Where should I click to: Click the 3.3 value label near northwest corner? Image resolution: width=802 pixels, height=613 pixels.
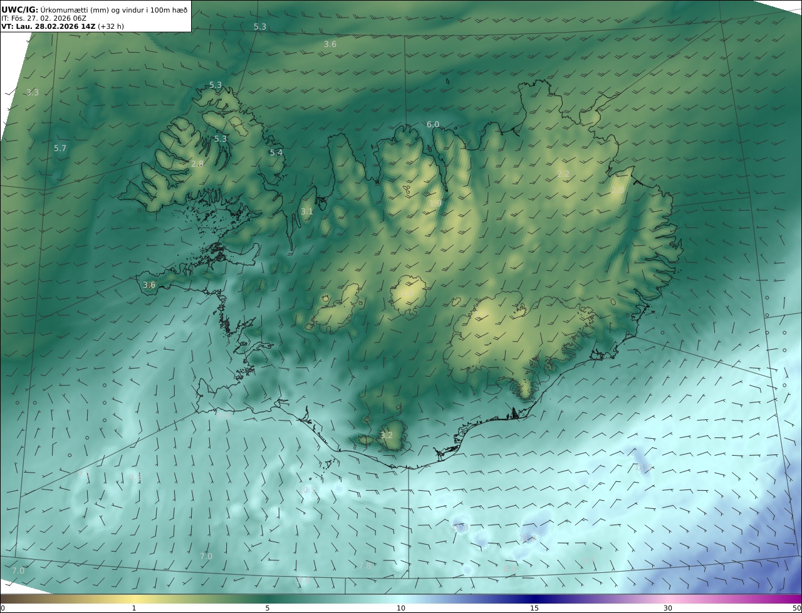(33, 93)
